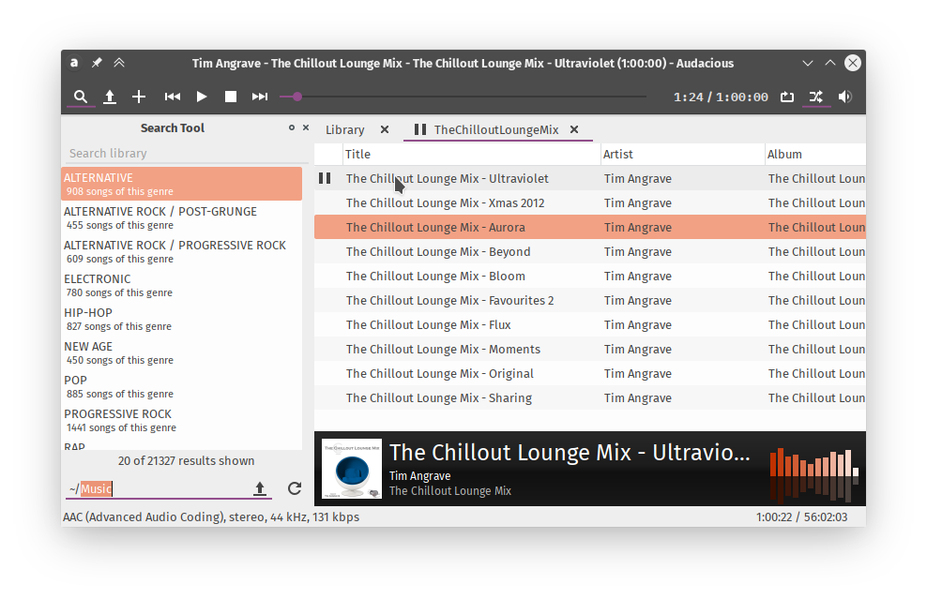Select ALTERNATIVE ROCK / POST-GRUNGE genre
Screen dimensions: 927x599
click(x=181, y=217)
